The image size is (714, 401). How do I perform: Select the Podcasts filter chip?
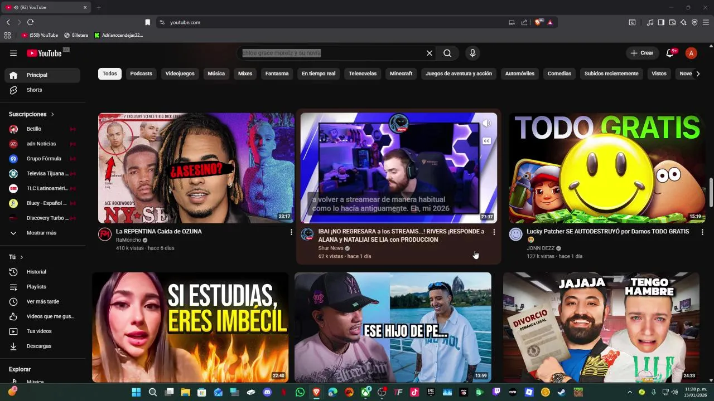pyautogui.click(x=141, y=74)
